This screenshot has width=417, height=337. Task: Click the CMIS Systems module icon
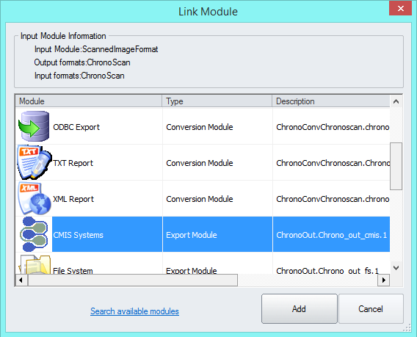pos(34,234)
